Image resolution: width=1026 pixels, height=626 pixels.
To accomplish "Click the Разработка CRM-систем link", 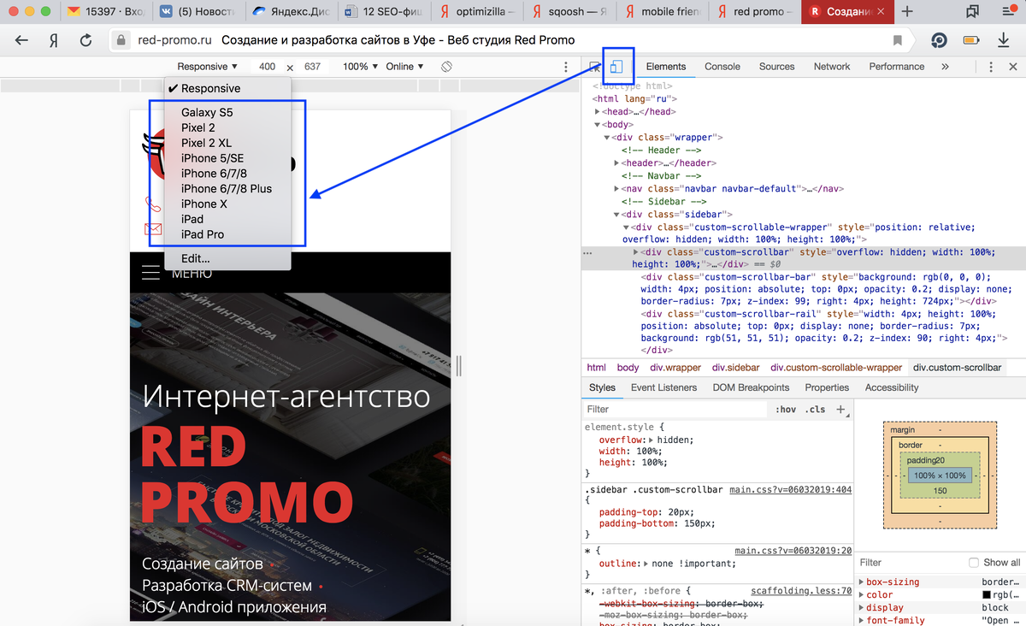I will pos(227,586).
